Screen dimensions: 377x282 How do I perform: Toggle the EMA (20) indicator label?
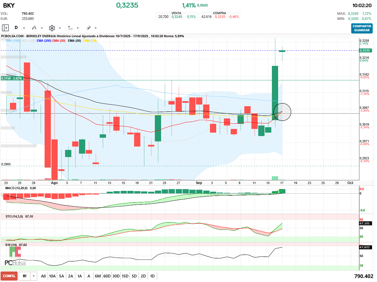[59, 41]
